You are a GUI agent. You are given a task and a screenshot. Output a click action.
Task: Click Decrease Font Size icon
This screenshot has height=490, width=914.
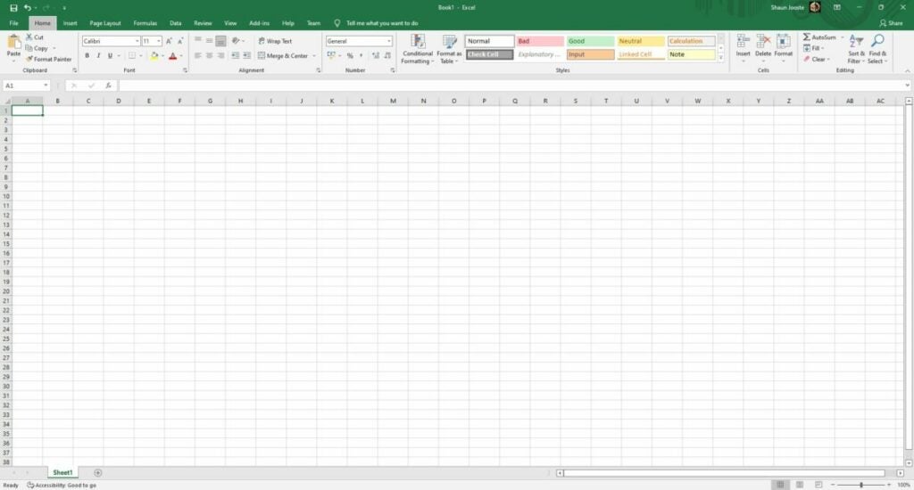tap(180, 41)
